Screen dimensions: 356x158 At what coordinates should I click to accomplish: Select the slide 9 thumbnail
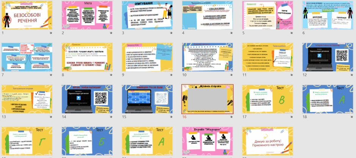pos(147,57)
